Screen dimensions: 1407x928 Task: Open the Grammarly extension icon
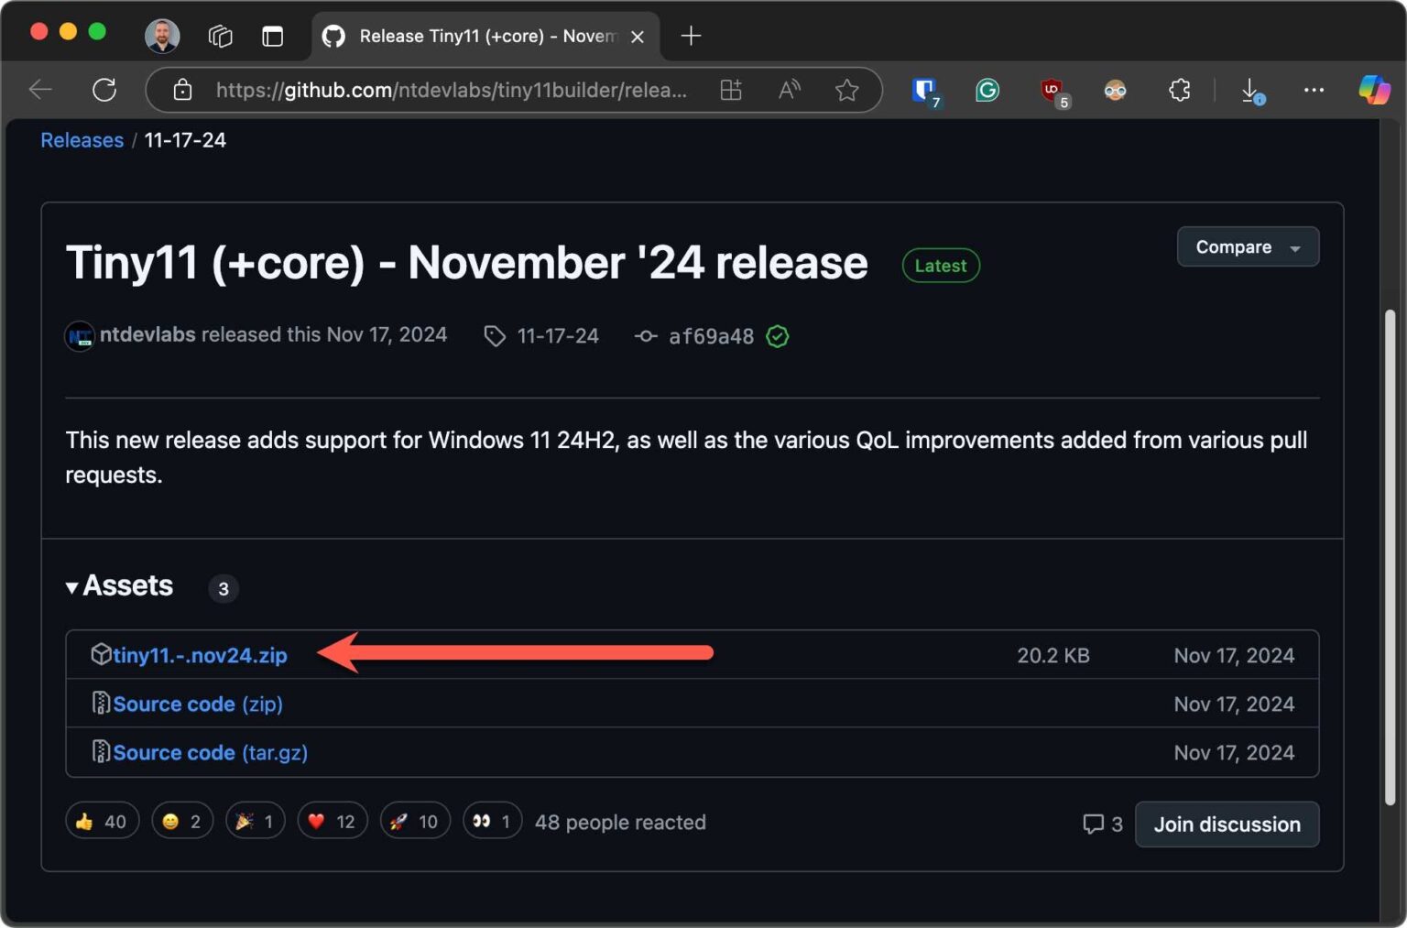(987, 90)
